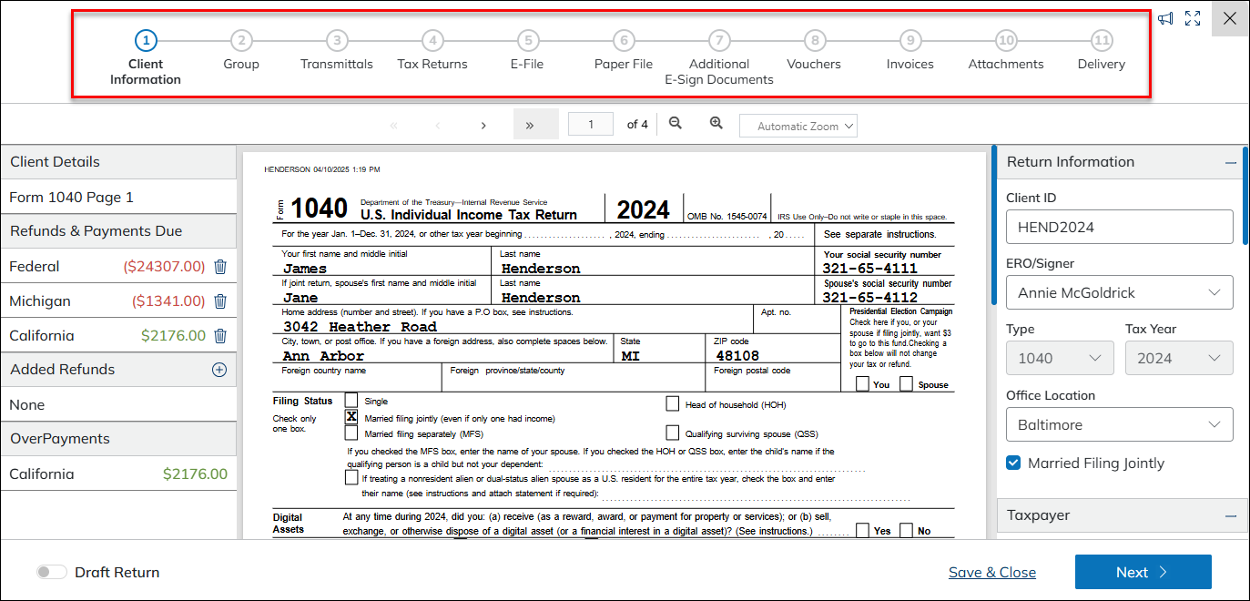Zoom in on the document preview
Screen dimensions: 1250x601
tap(716, 124)
